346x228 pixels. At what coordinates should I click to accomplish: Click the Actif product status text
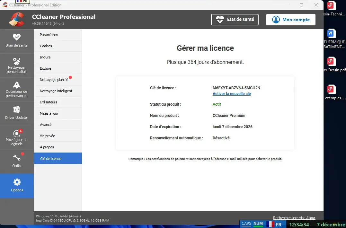[x=217, y=104]
